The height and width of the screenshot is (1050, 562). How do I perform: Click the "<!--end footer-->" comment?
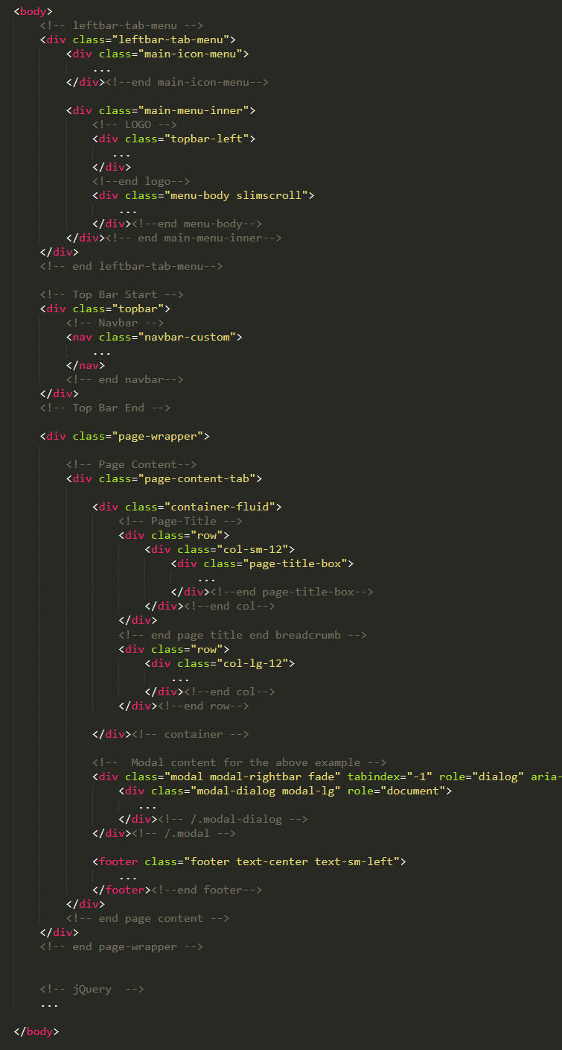click(x=206, y=890)
